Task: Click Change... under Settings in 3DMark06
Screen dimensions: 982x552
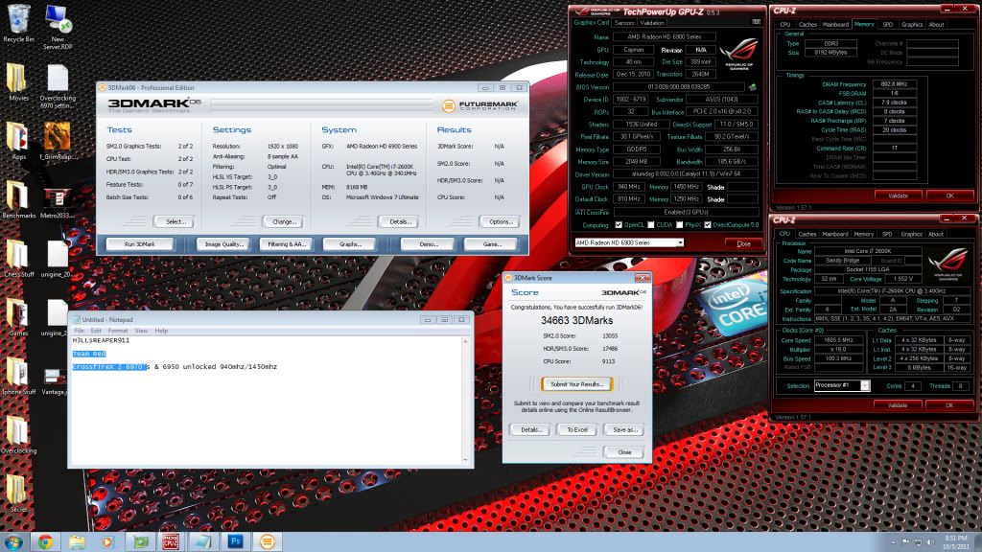Action: point(283,221)
